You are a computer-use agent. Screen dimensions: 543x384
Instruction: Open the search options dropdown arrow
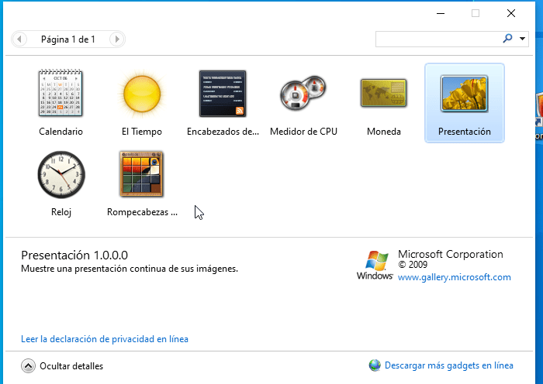point(522,38)
